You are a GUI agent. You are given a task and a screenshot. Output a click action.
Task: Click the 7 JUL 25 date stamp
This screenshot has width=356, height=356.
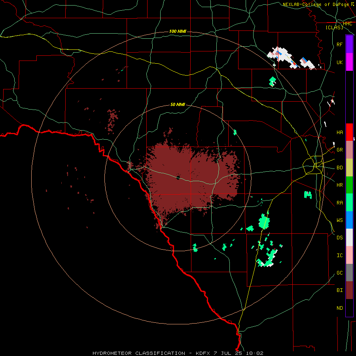click(x=228, y=353)
